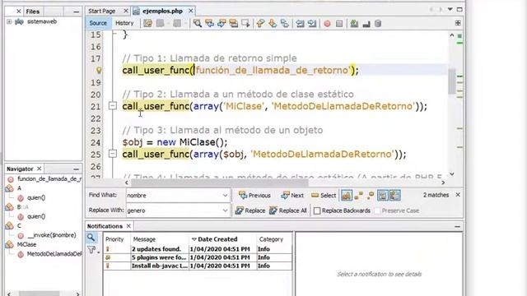The image size is (527, 296).
Task: Click the light bulb hint on line 18
Action: tap(99, 70)
